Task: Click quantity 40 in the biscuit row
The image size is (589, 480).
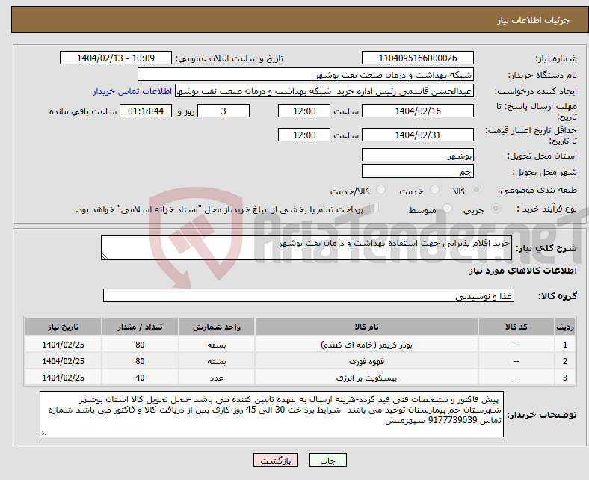Action: (140, 378)
